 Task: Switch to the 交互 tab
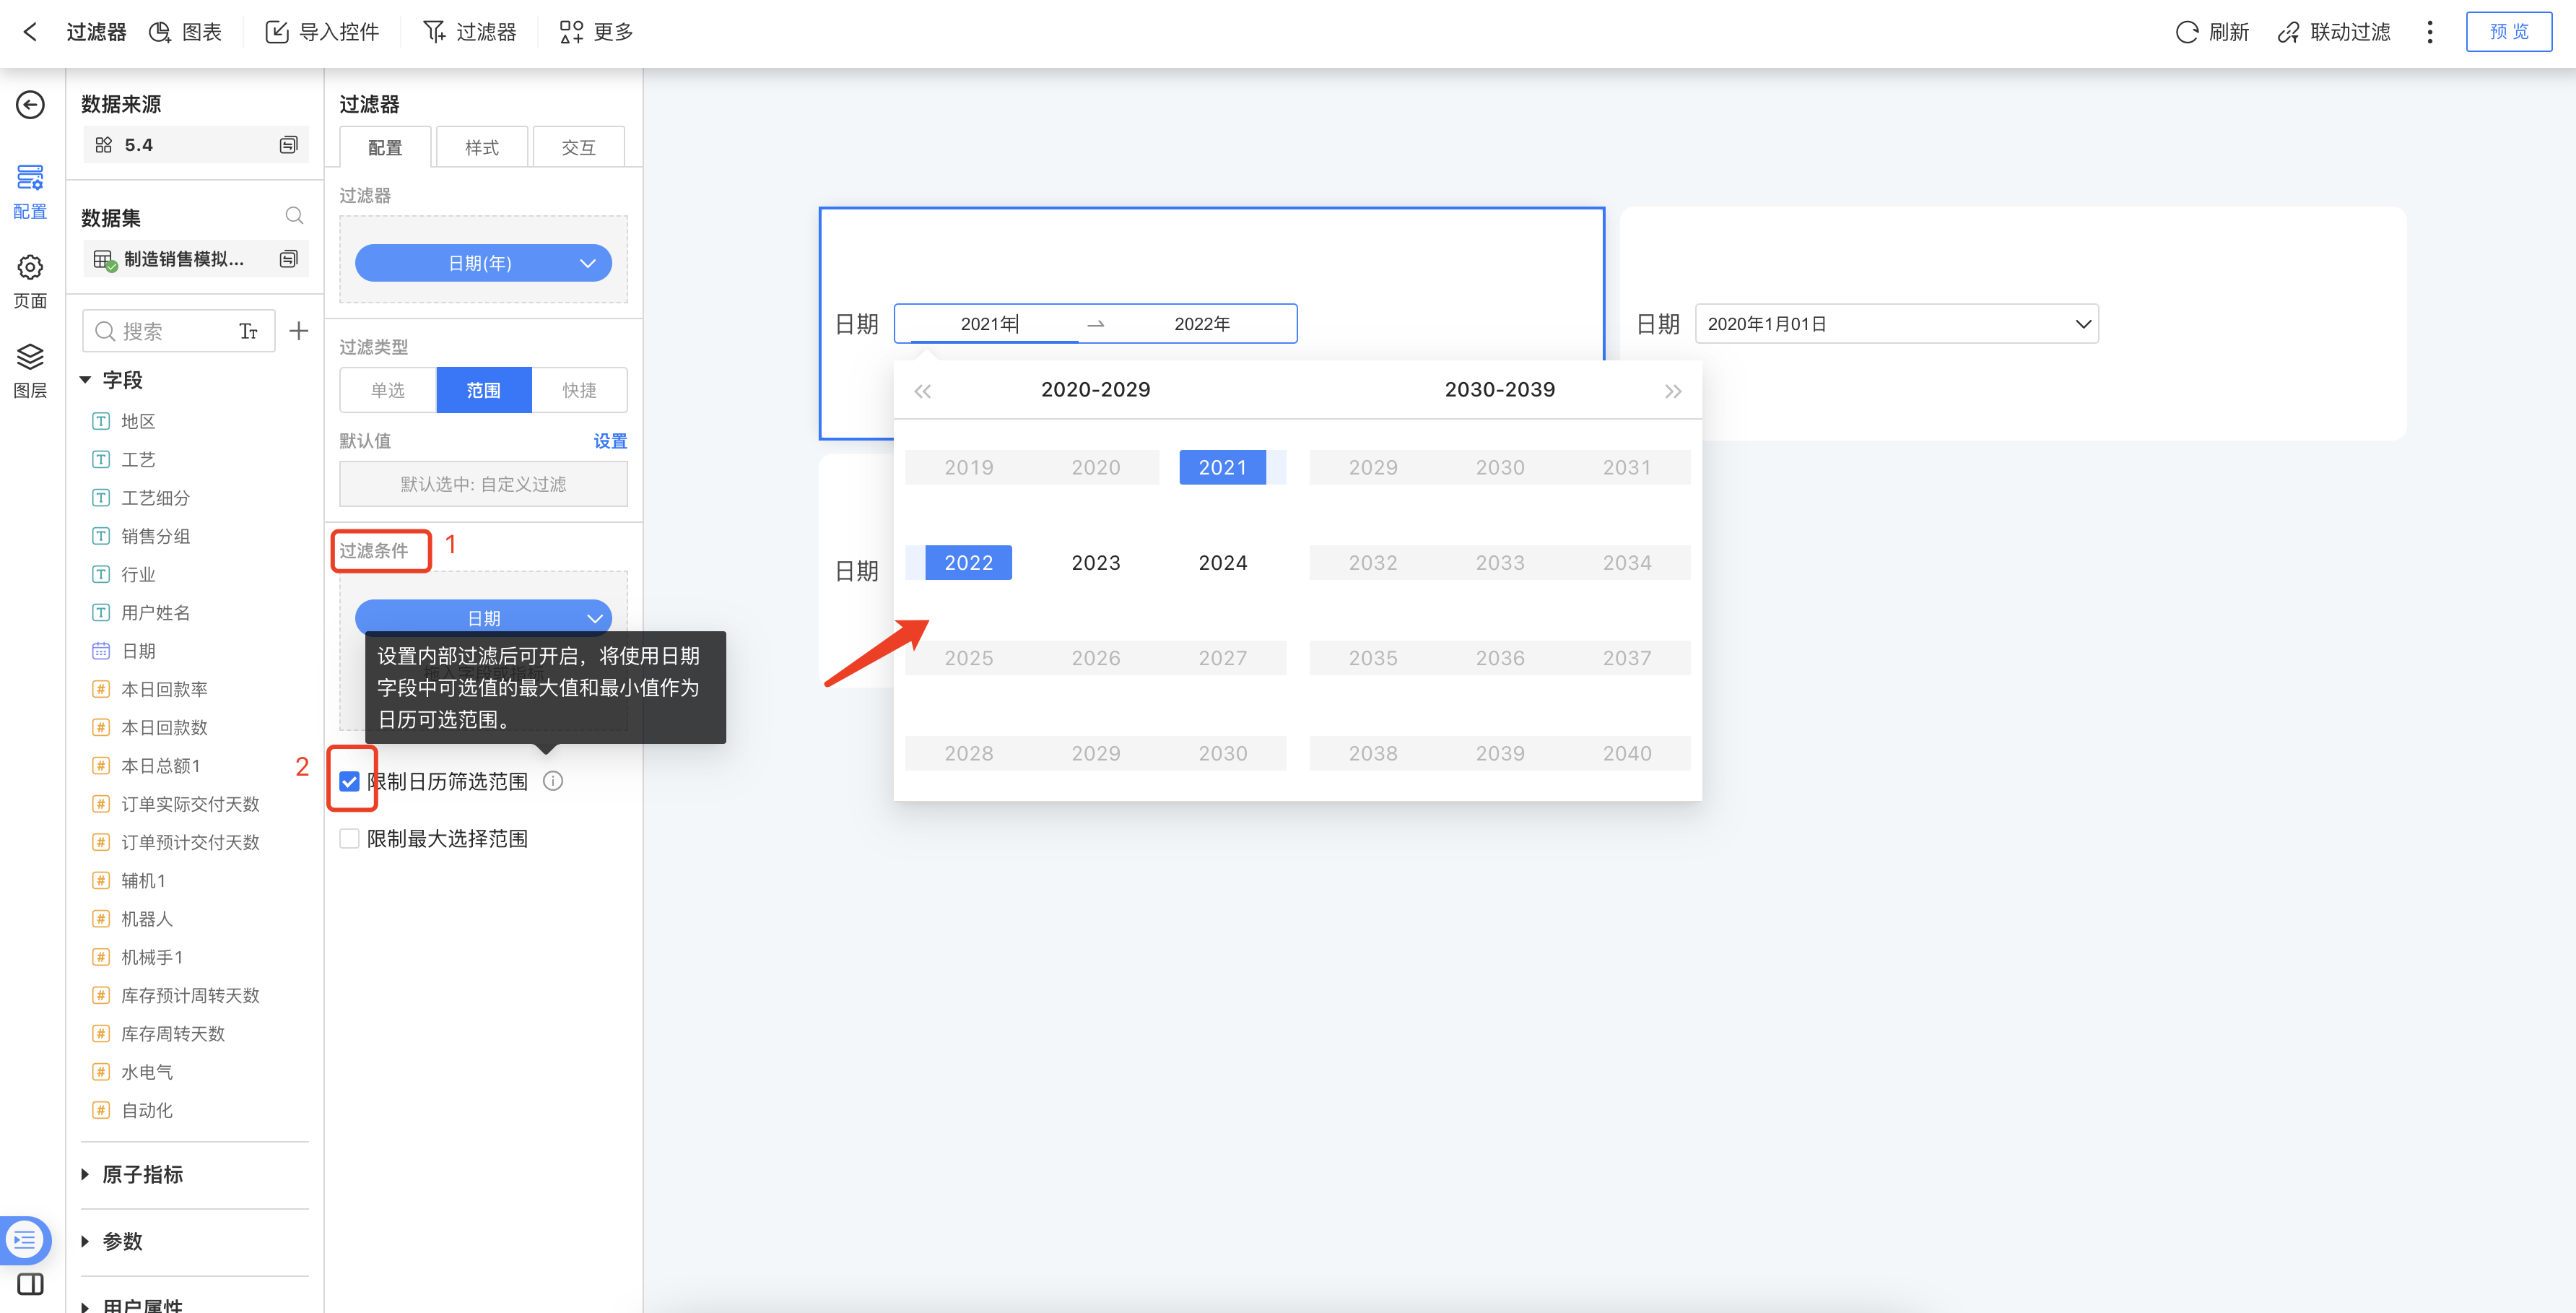(x=578, y=147)
